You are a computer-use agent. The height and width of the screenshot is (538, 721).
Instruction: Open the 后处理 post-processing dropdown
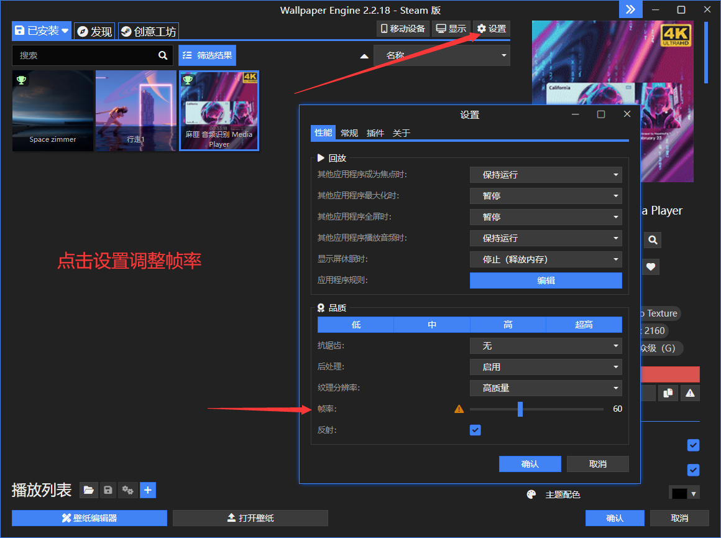click(x=546, y=367)
